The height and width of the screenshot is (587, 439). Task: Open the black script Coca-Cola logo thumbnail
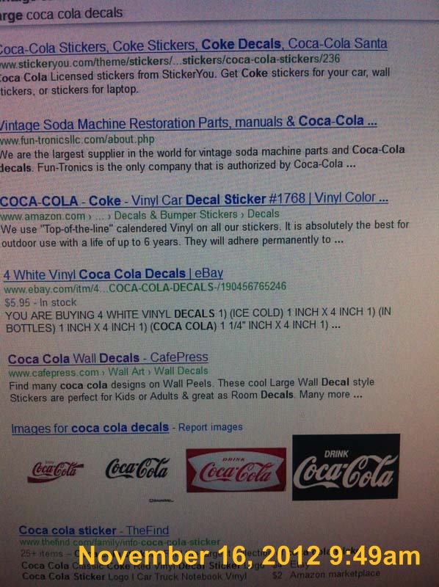[137, 468]
